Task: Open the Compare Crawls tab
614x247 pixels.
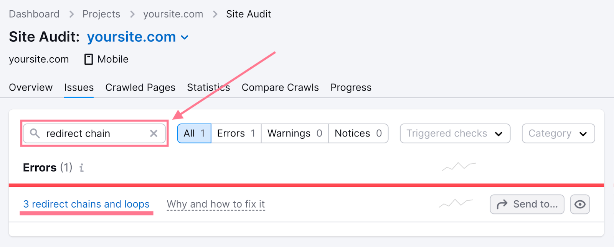Action: 280,87
